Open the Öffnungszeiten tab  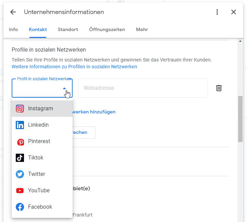point(107,29)
